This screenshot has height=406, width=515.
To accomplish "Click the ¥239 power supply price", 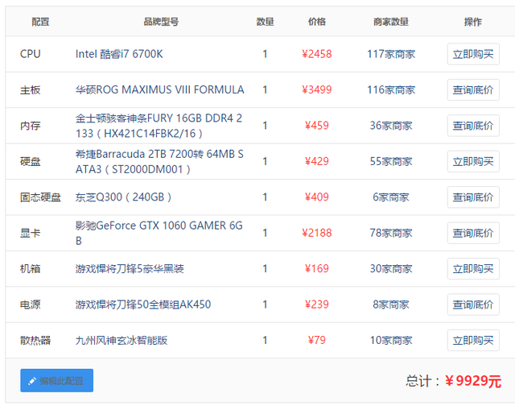I will click(316, 304).
